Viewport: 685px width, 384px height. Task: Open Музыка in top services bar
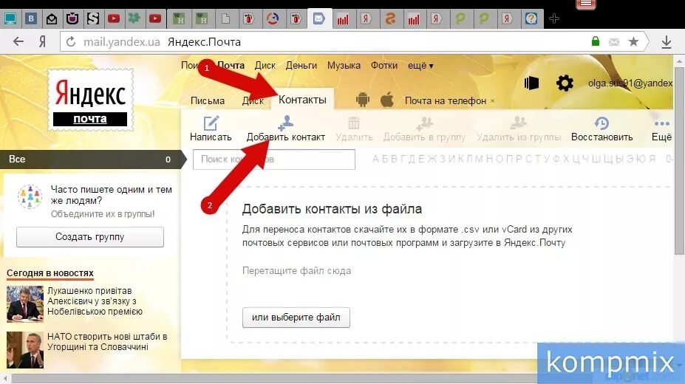click(x=344, y=66)
